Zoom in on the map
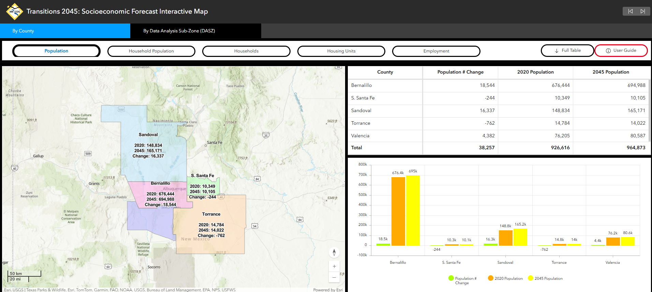The width and height of the screenshot is (652, 292). coord(334,266)
